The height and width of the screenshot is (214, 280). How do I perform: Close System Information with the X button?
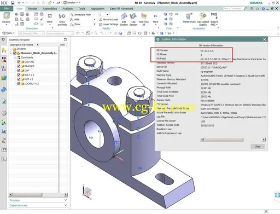point(265,39)
